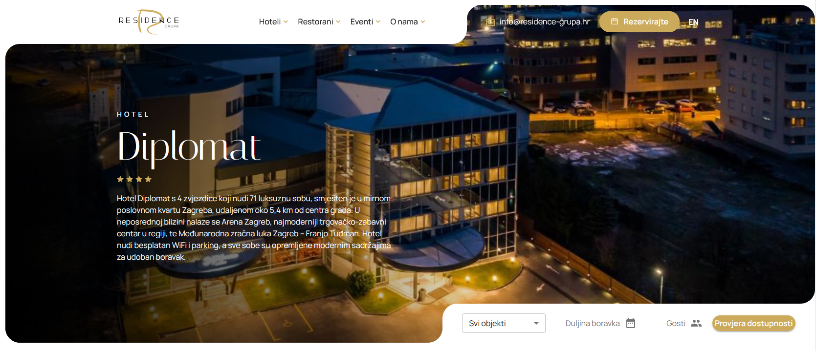The image size is (816, 351).
Task: Expand the O nama chevron arrow
Action: pos(423,21)
